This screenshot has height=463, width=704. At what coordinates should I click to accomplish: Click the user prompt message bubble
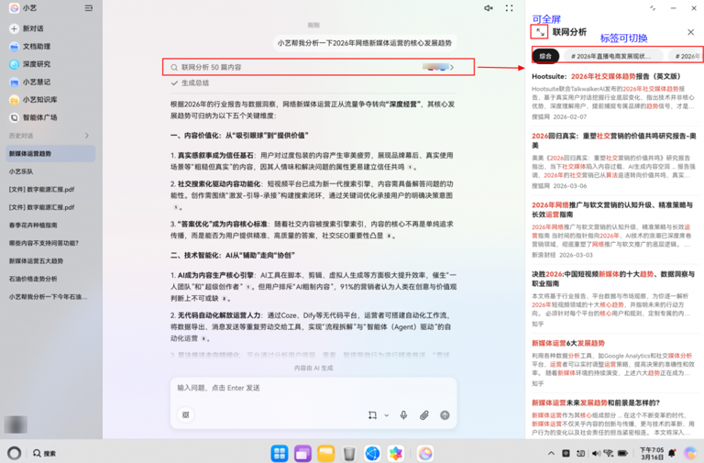(365, 43)
